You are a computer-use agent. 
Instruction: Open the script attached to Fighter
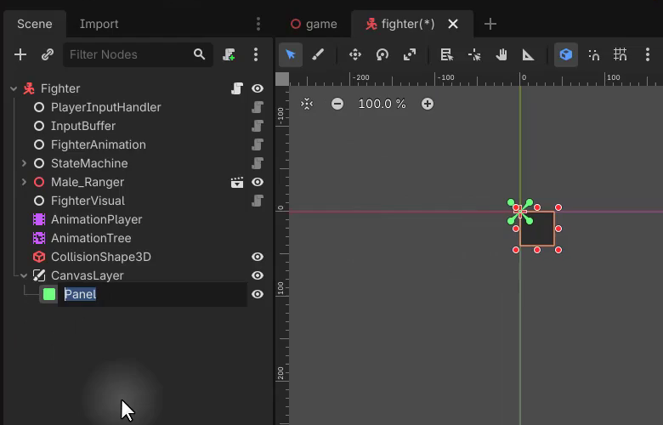coord(237,88)
